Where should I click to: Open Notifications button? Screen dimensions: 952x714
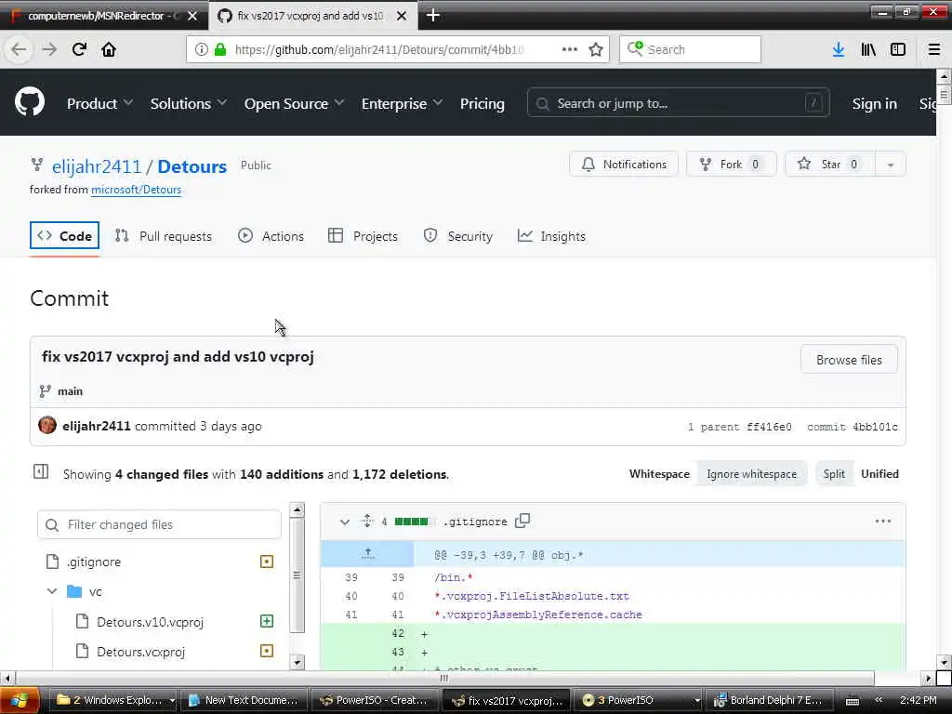[624, 164]
